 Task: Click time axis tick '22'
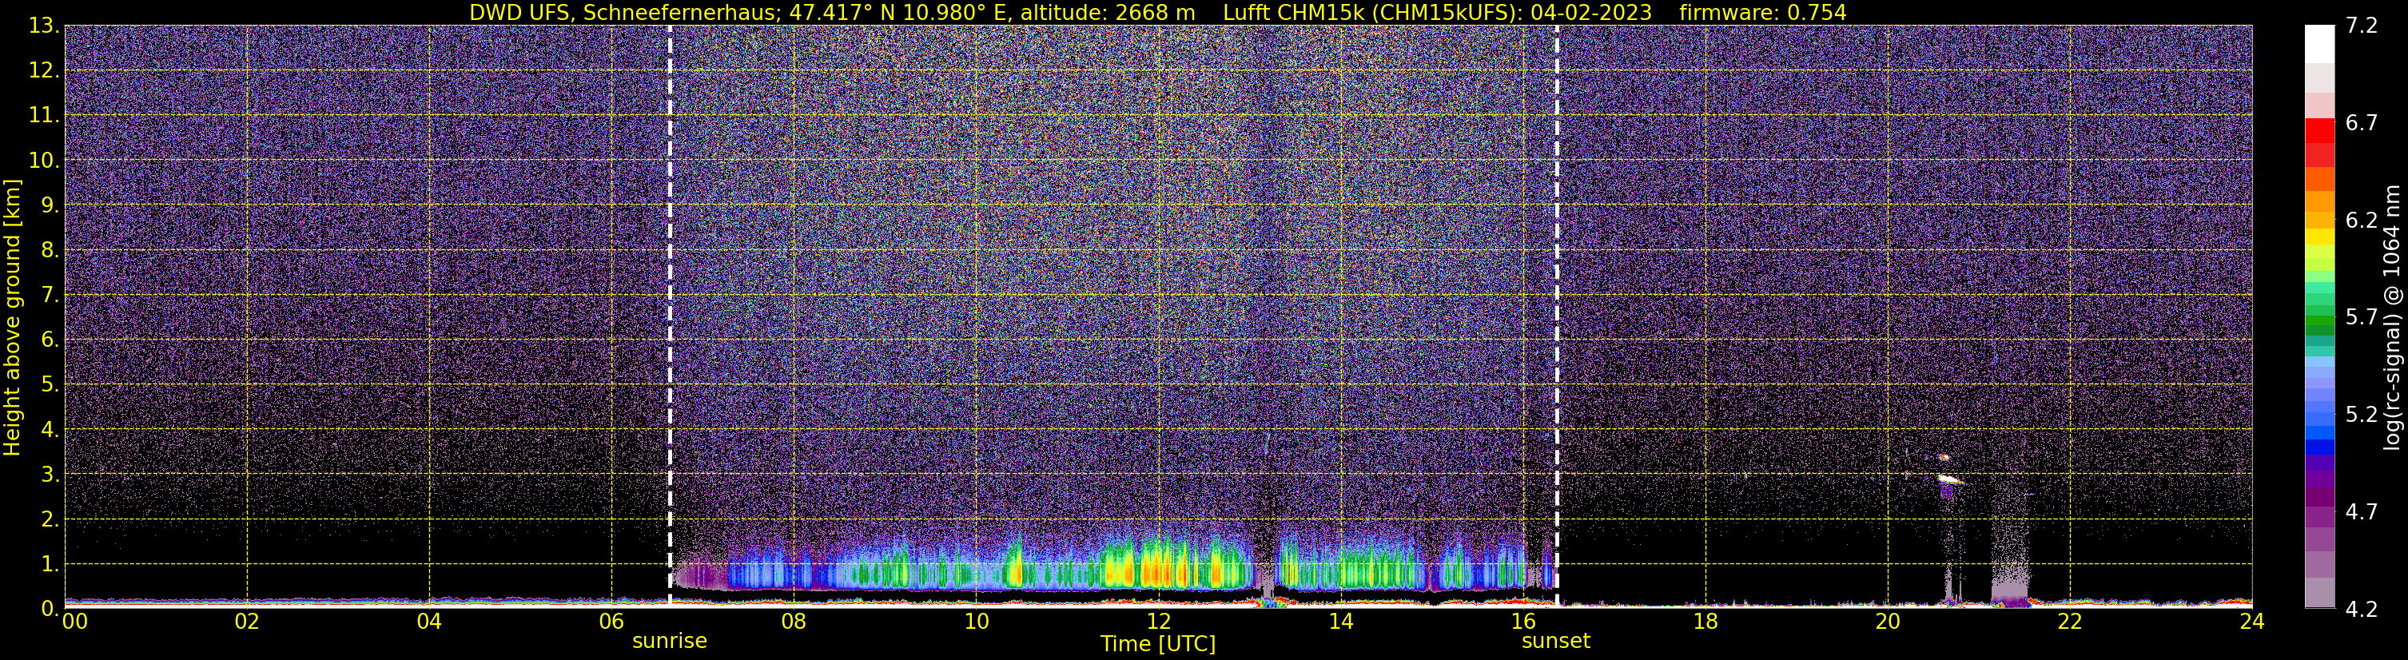[x=2070, y=622]
